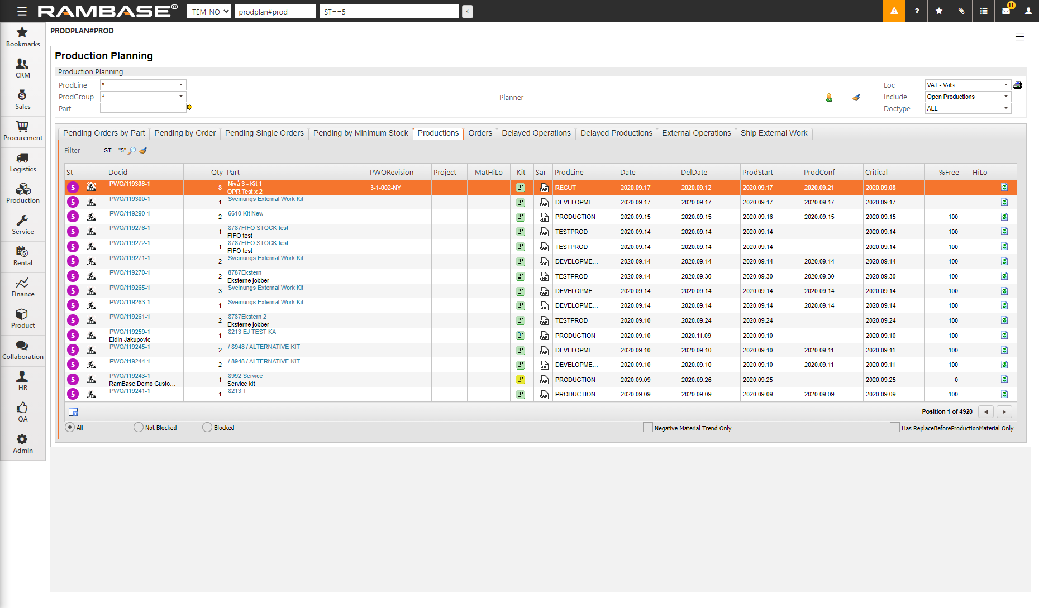Select the Blocked radio button
Screen dimensions: 1039x608
coord(207,427)
